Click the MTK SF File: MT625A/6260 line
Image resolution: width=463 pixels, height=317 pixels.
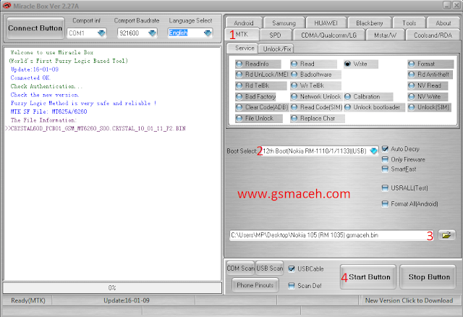(x=48, y=111)
